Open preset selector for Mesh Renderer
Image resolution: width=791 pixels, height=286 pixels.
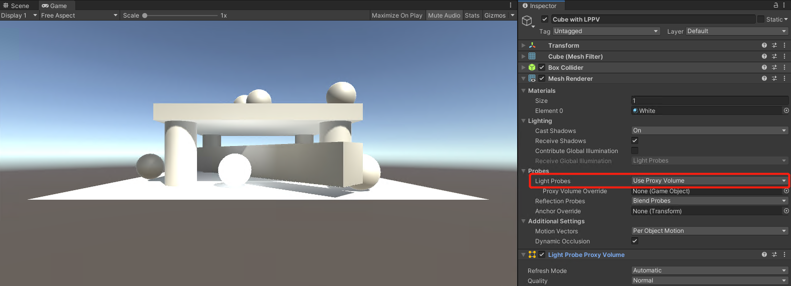coord(774,78)
